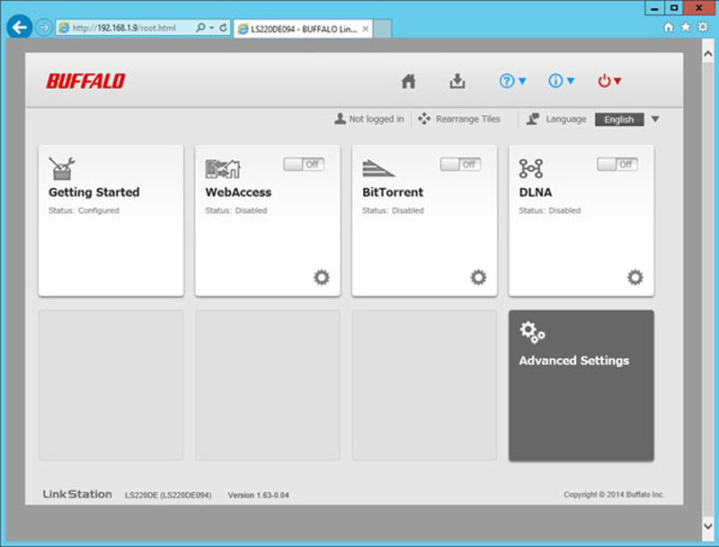Click Rearrange Tiles label
Image resolution: width=719 pixels, height=547 pixels.
click(467, 119)
